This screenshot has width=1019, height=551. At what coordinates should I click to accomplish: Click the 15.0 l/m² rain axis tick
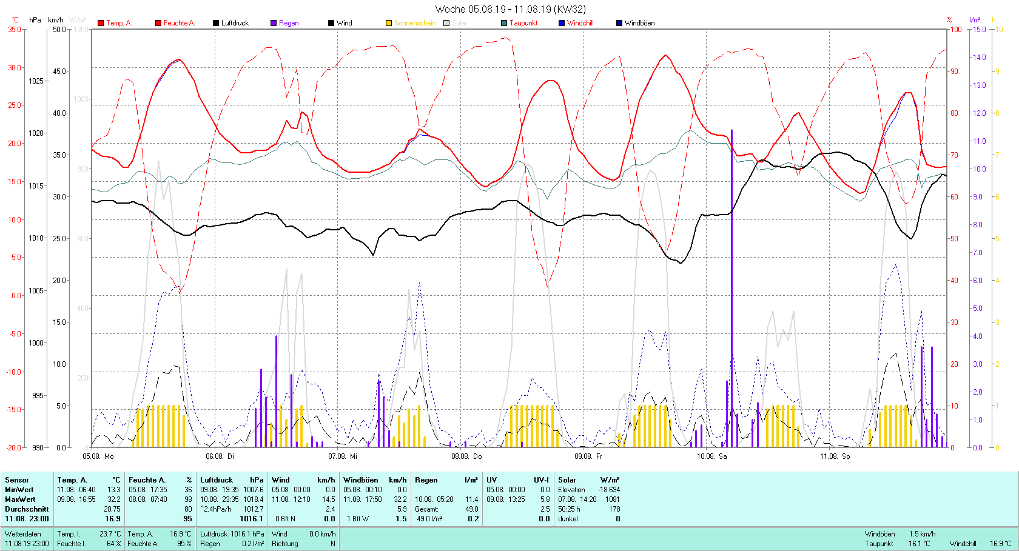pos(978,29)
